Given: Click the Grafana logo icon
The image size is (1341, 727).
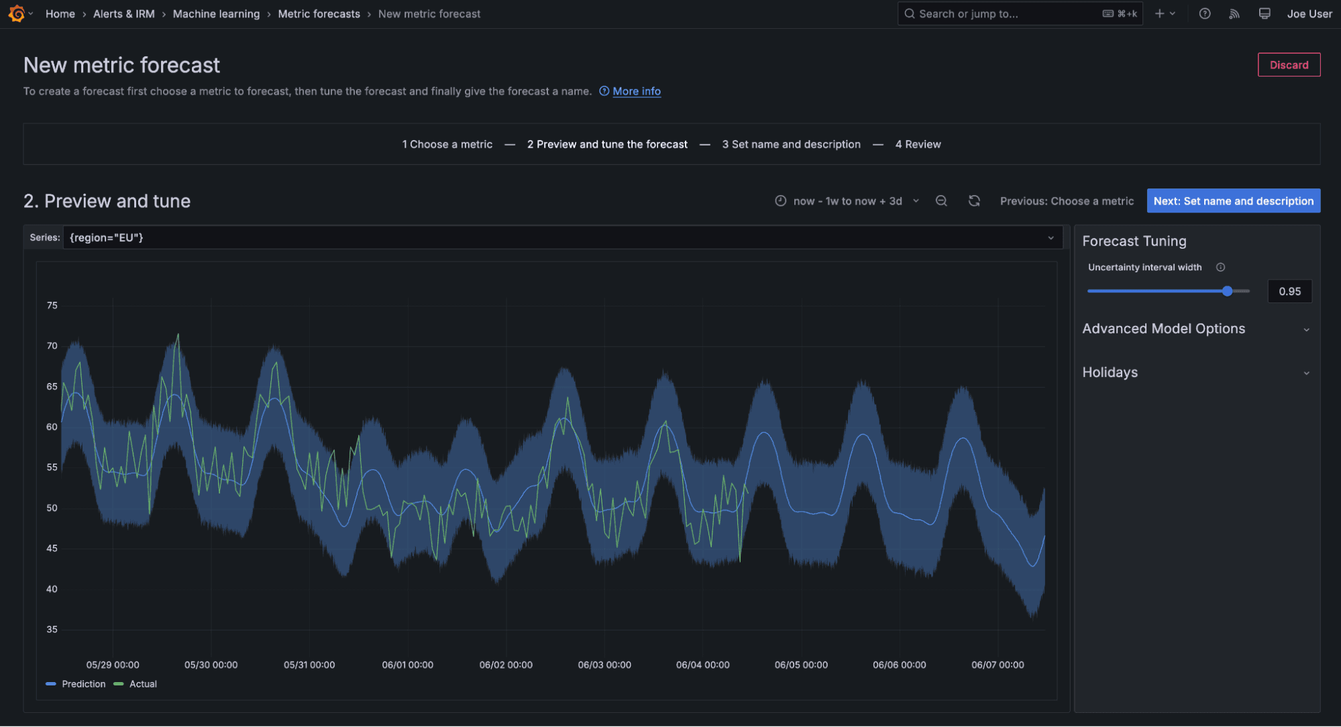Looking at the screenshot, I should click(15, 13).
